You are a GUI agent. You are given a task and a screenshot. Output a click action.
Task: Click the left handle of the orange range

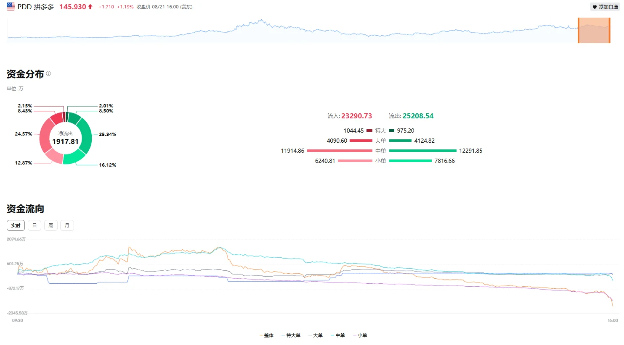point(579,30)
